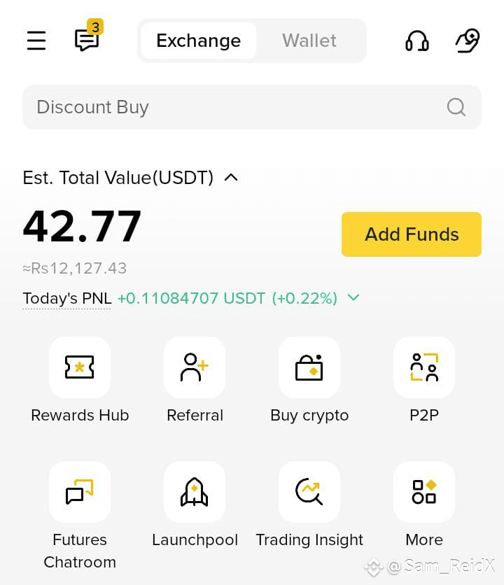Open Trading Insight icon

[x=309, y=492]
